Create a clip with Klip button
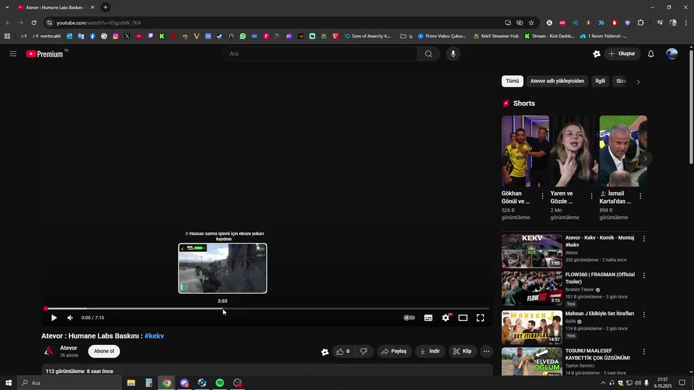Screen dimensions: 694x390 click(462, 352)
